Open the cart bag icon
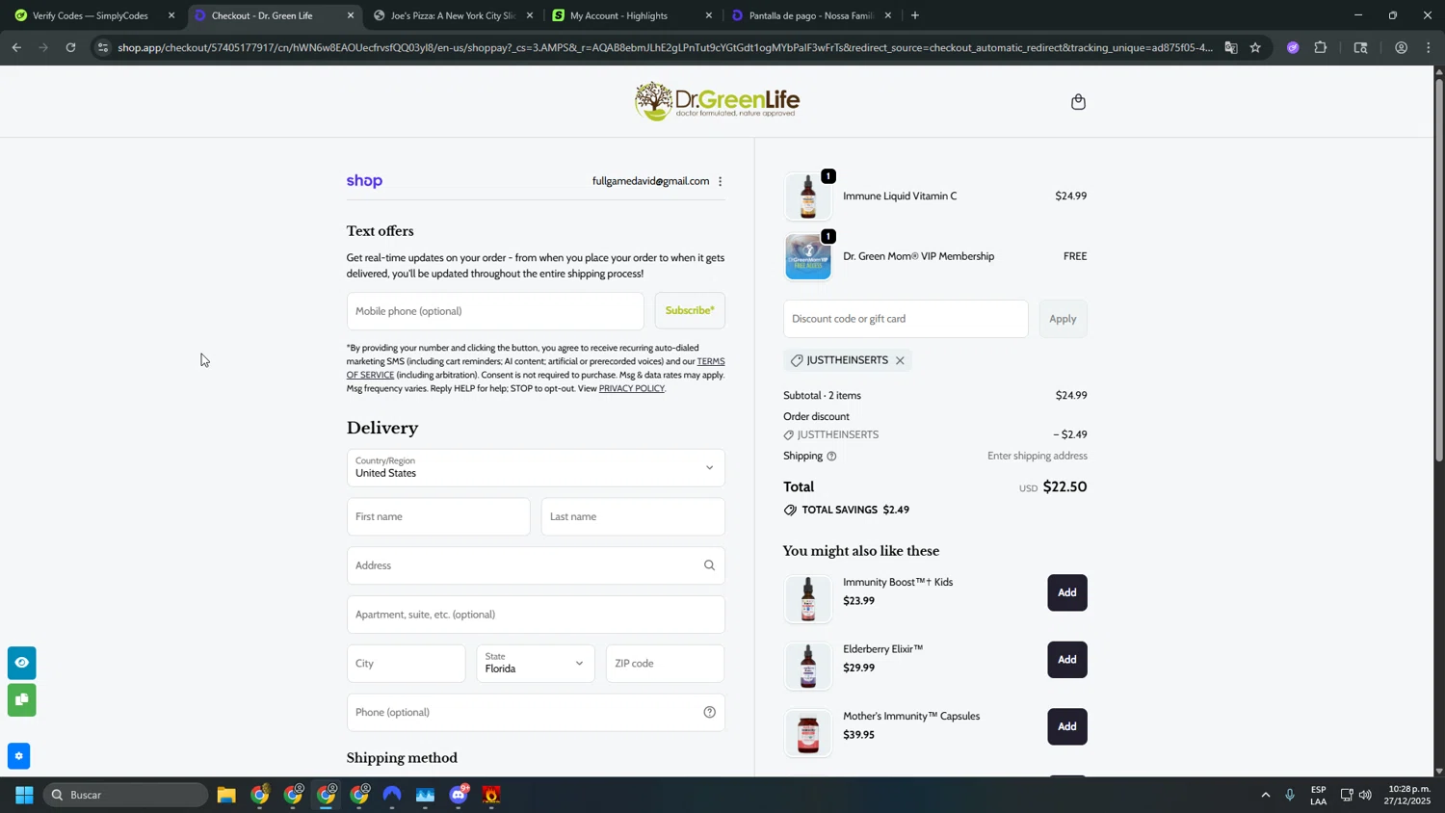 click(x=1078, y=102)
